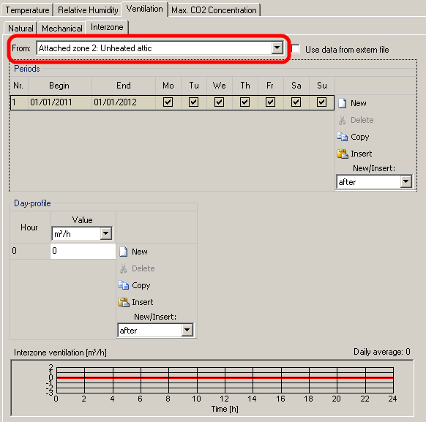The image size is (426, 422).
Task: Uncheck the We checkbox for period 1
Action: (219, 102)
